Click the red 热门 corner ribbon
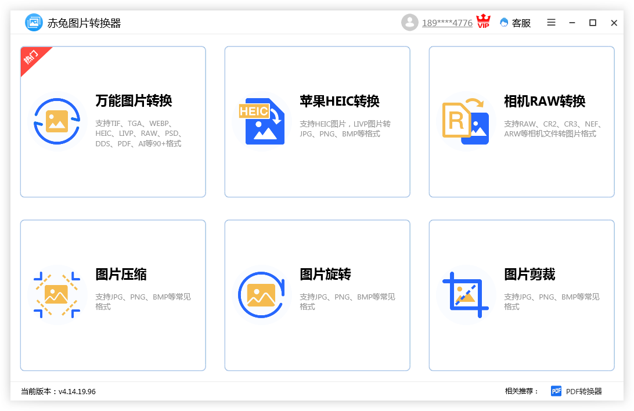This screenshot has width=634, height=411. click(33, 59)
